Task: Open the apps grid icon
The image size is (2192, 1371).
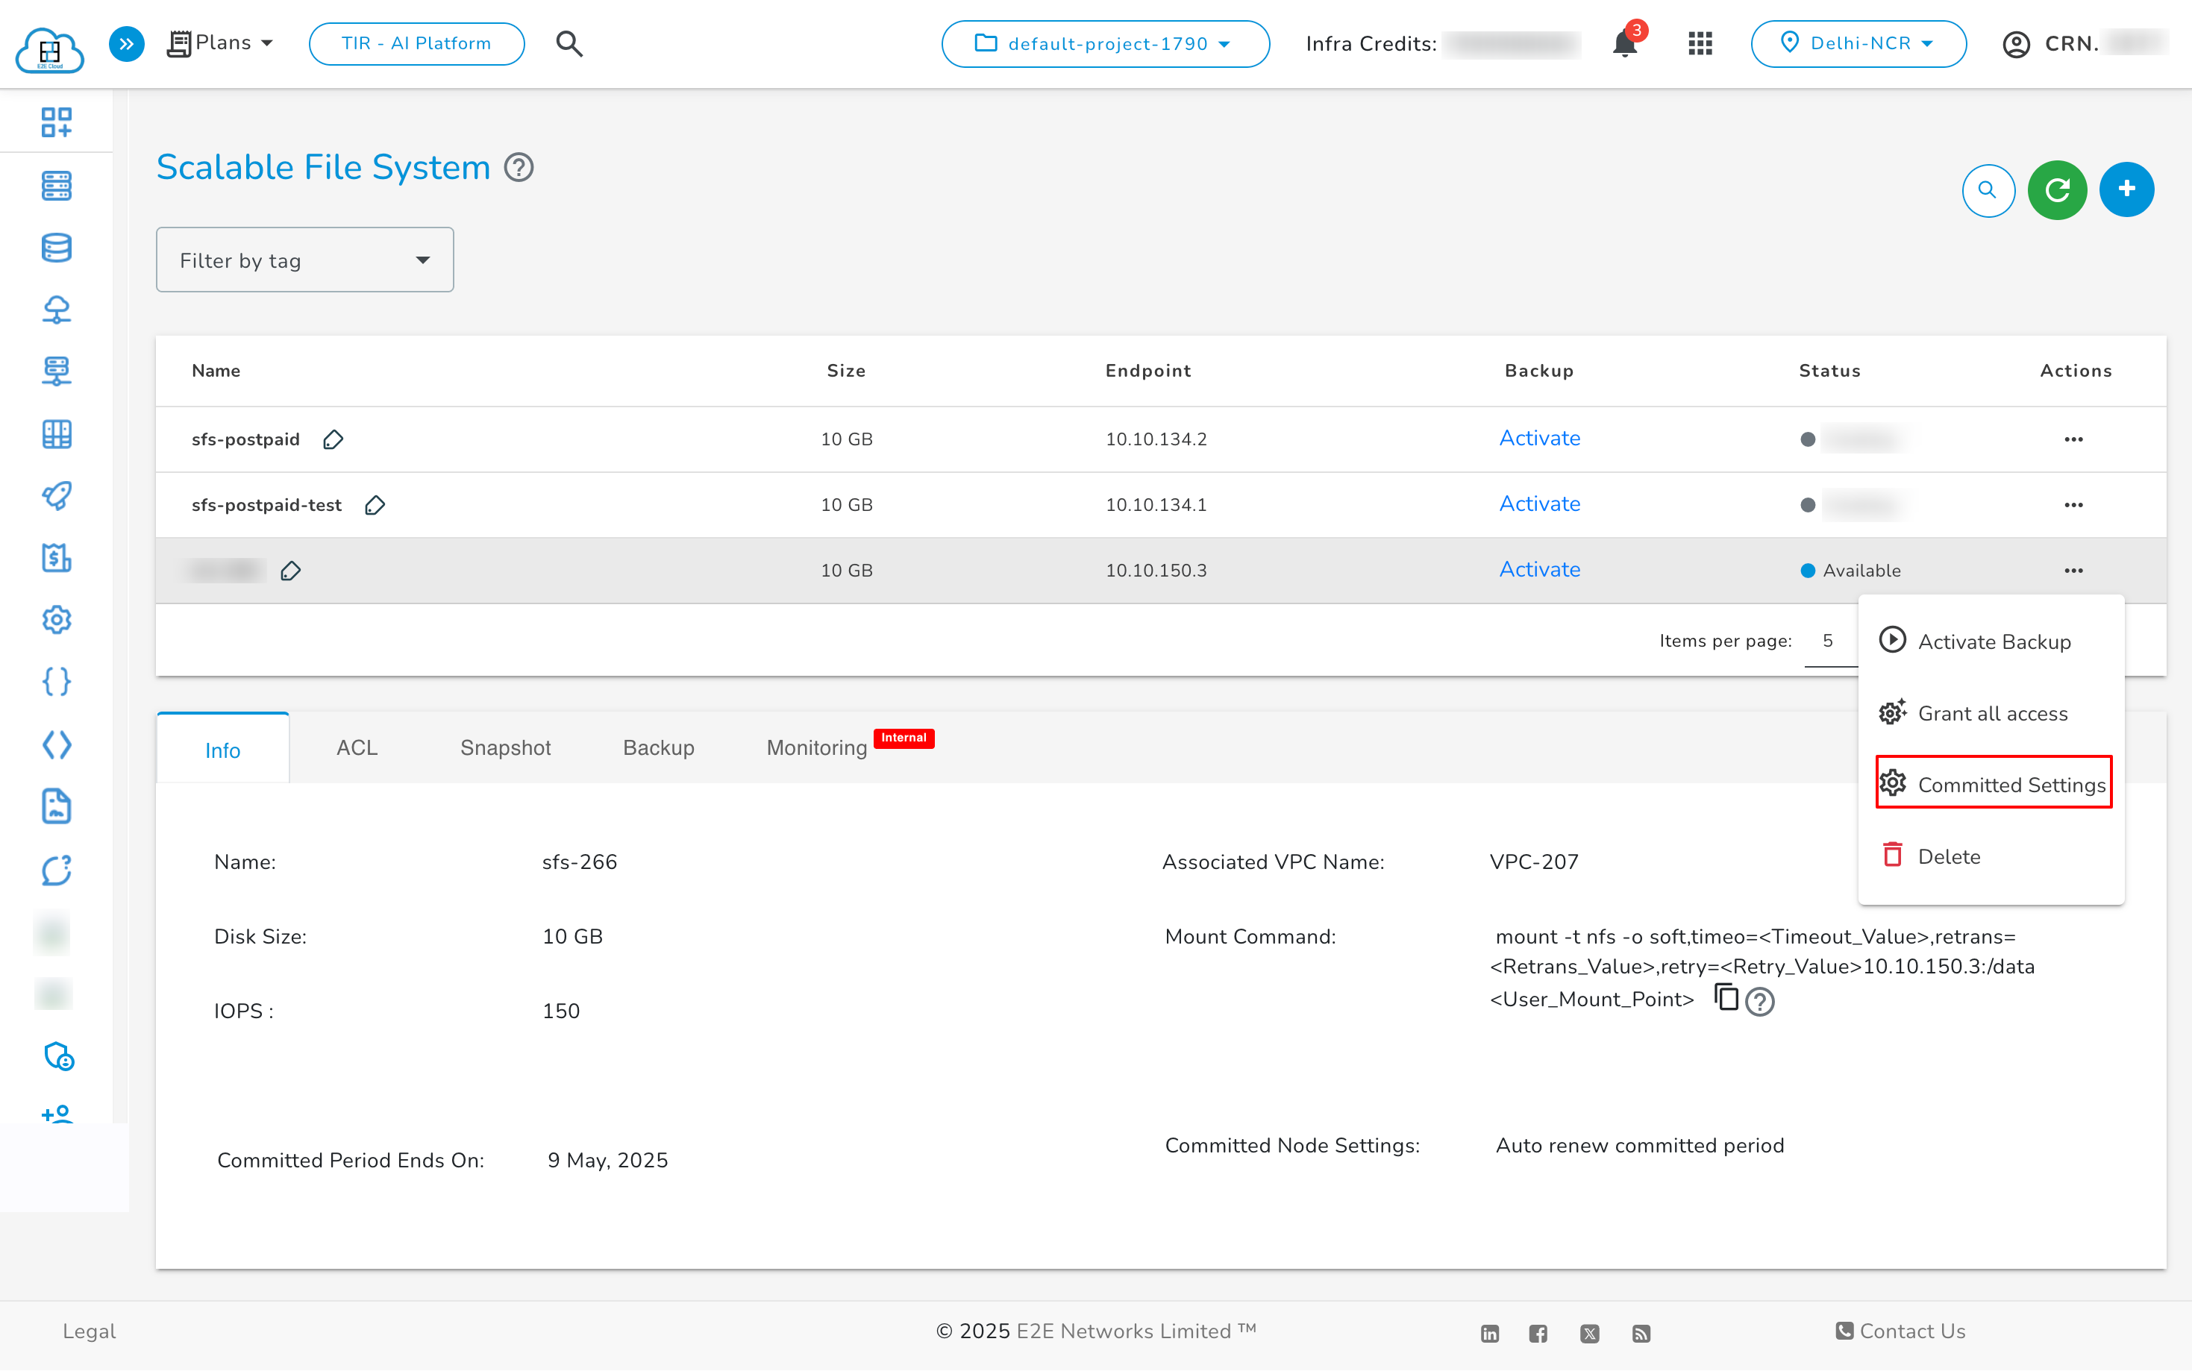Action: point(1700,43)
